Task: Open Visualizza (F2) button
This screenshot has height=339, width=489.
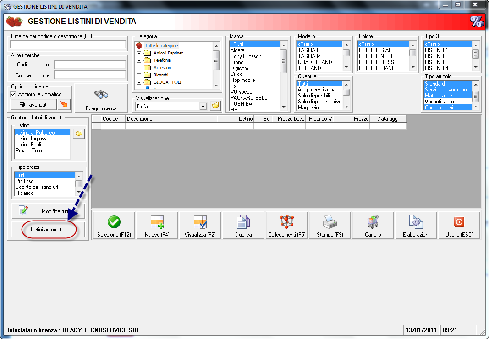Action: point(200,226)
